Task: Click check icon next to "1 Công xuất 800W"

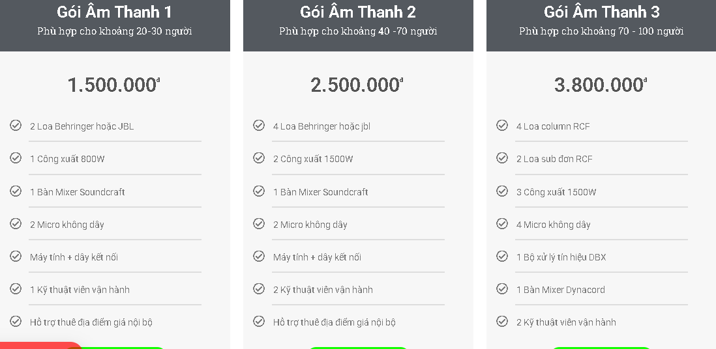Action: tap(16, 158)
